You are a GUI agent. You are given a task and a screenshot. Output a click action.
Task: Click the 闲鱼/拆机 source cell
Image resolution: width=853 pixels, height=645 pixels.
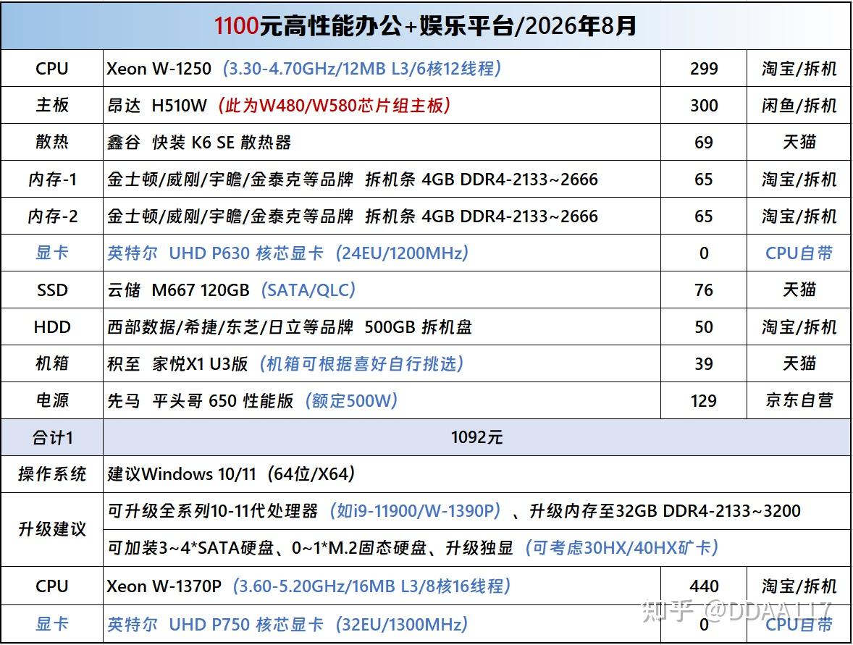pyautogui.click(x=799, y=105)
